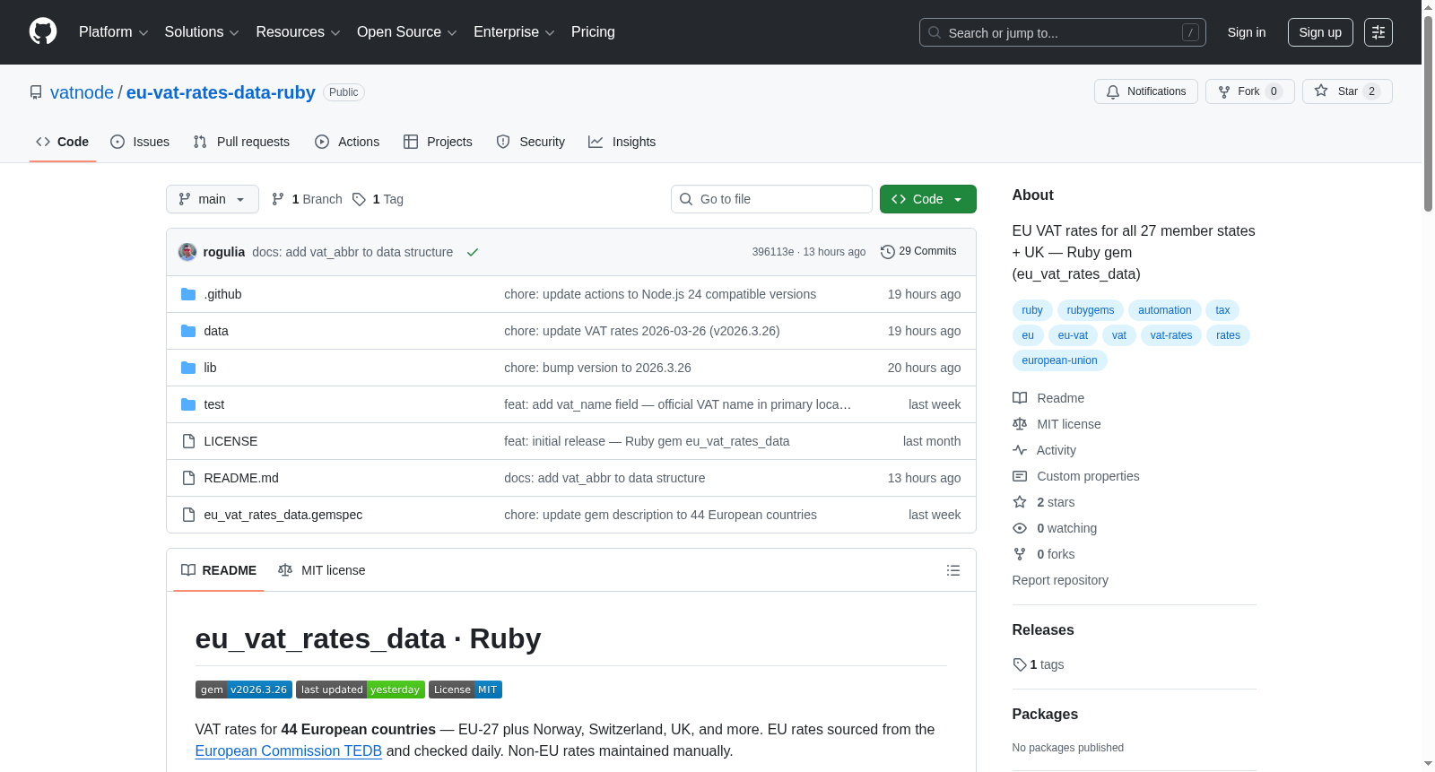Click the tag icon under Releases

pos(1020,664)
